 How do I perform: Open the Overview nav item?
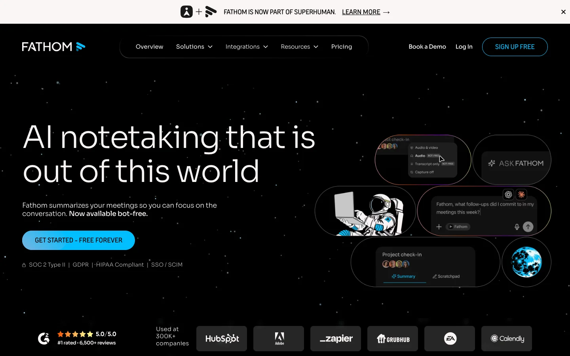pyautogui.click(x=149, y=47)
